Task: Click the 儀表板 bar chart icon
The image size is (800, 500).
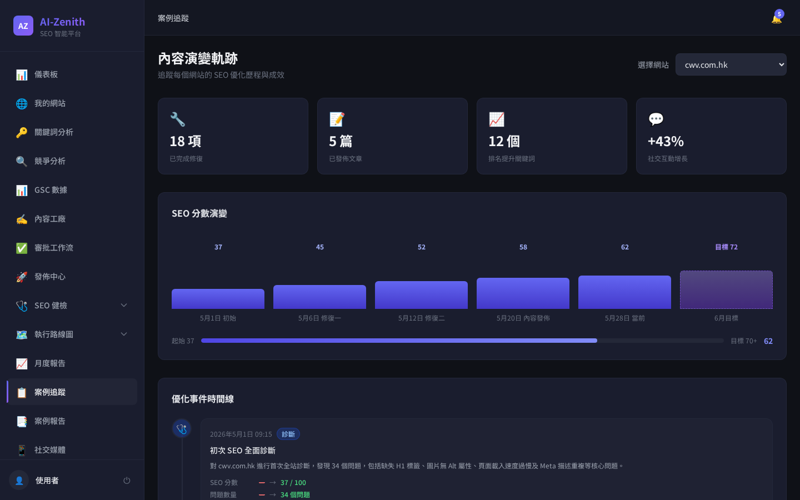Action: (x=22, y=74)
